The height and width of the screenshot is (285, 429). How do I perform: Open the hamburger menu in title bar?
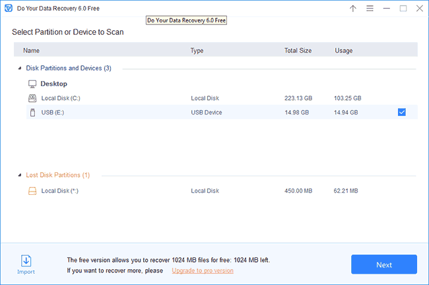370,9
